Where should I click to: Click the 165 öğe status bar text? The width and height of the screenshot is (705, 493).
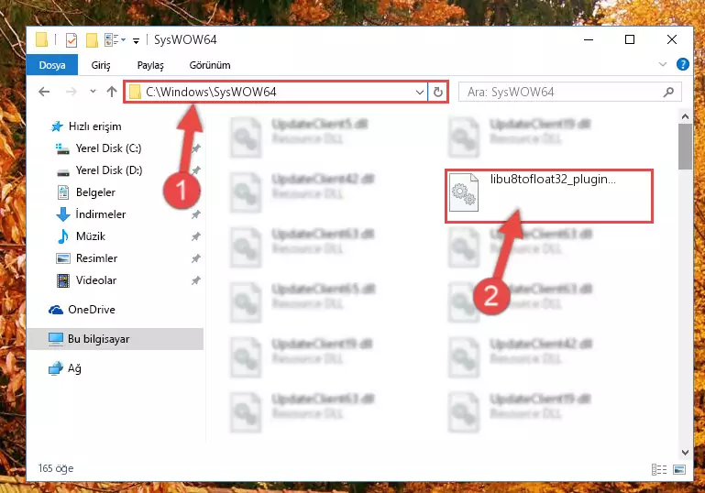(56, 468)
